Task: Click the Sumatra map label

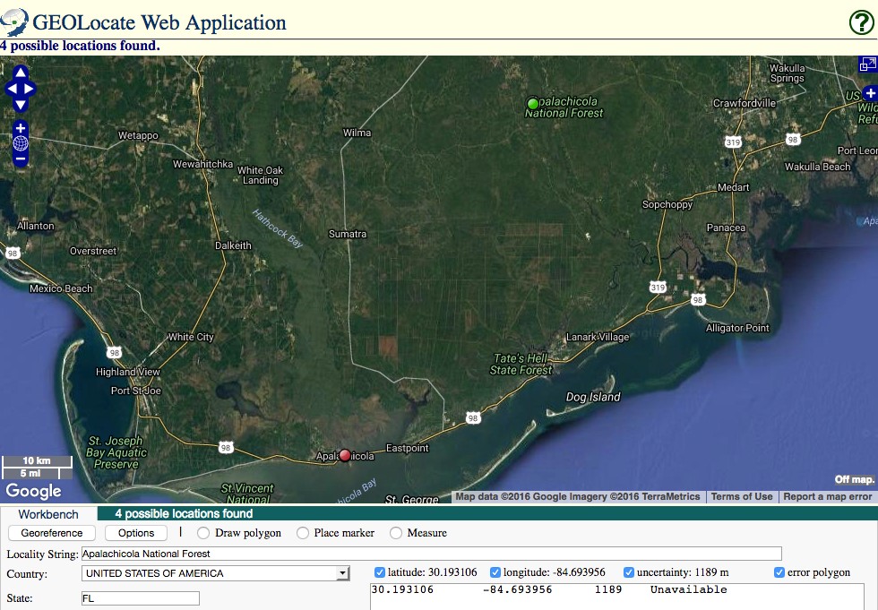Action: 348,234
